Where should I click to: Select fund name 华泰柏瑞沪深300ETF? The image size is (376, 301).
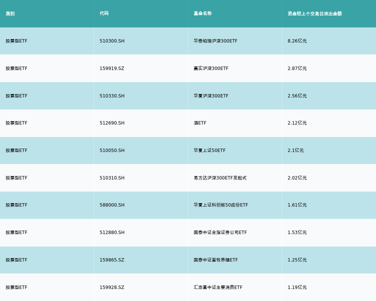216,41
